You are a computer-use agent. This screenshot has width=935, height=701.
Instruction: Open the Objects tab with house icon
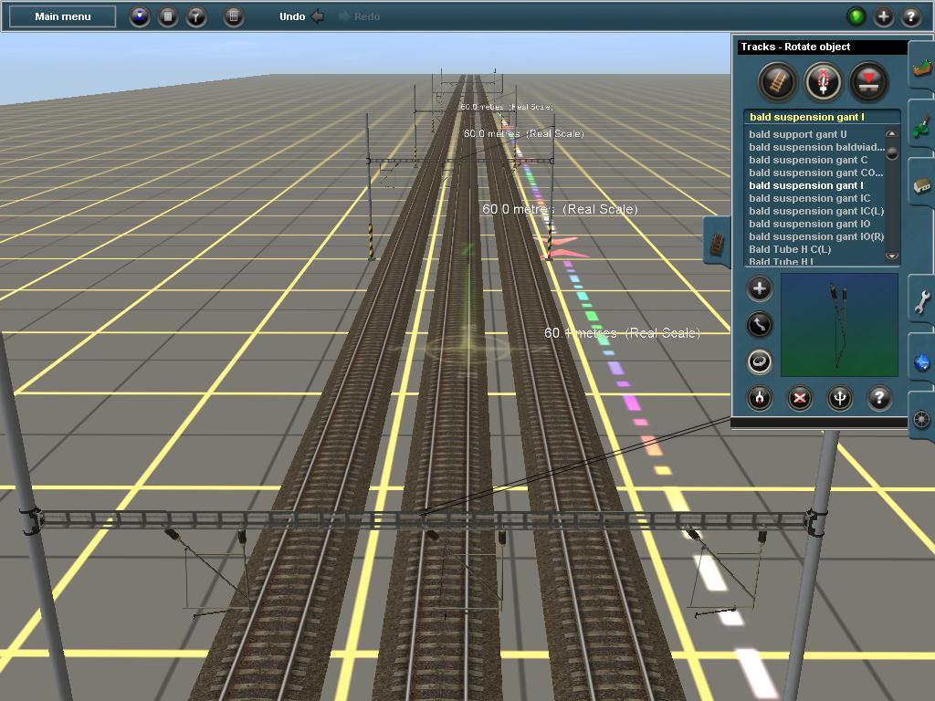(922, 184)
